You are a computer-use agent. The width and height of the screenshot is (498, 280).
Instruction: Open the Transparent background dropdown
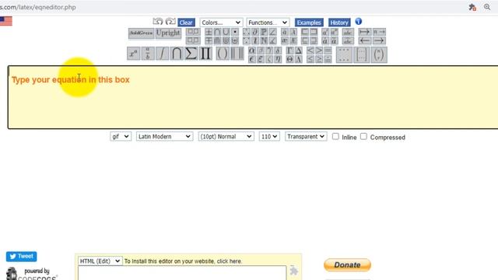(306, 137)
